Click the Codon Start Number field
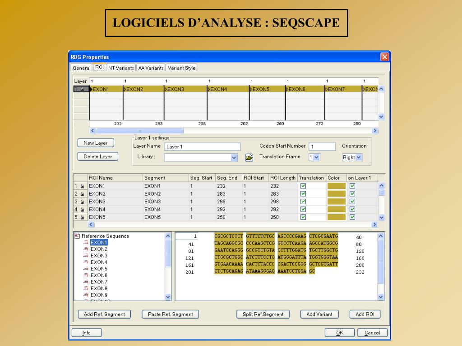 pyautogui.click(x=322, y=146)
